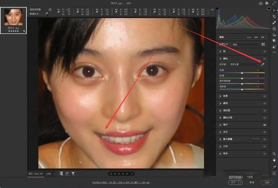Open the dropdown arrow beside 打开 button

(241, 182)
